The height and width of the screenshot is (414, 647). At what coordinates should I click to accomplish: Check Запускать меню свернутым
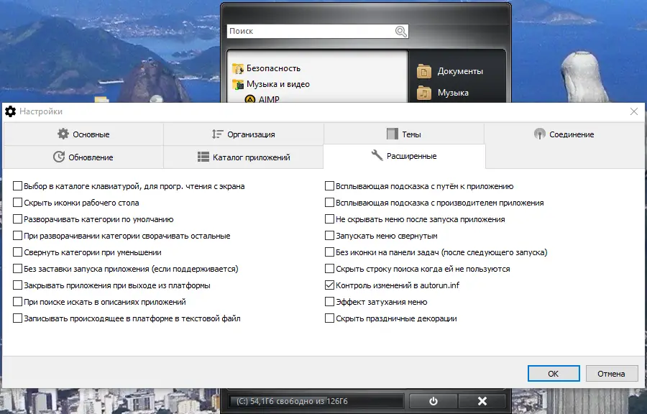pos(329,236)
